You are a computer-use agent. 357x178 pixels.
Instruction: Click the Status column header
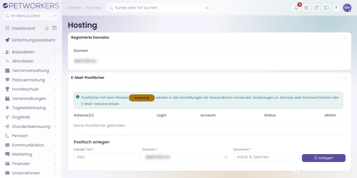270,115
